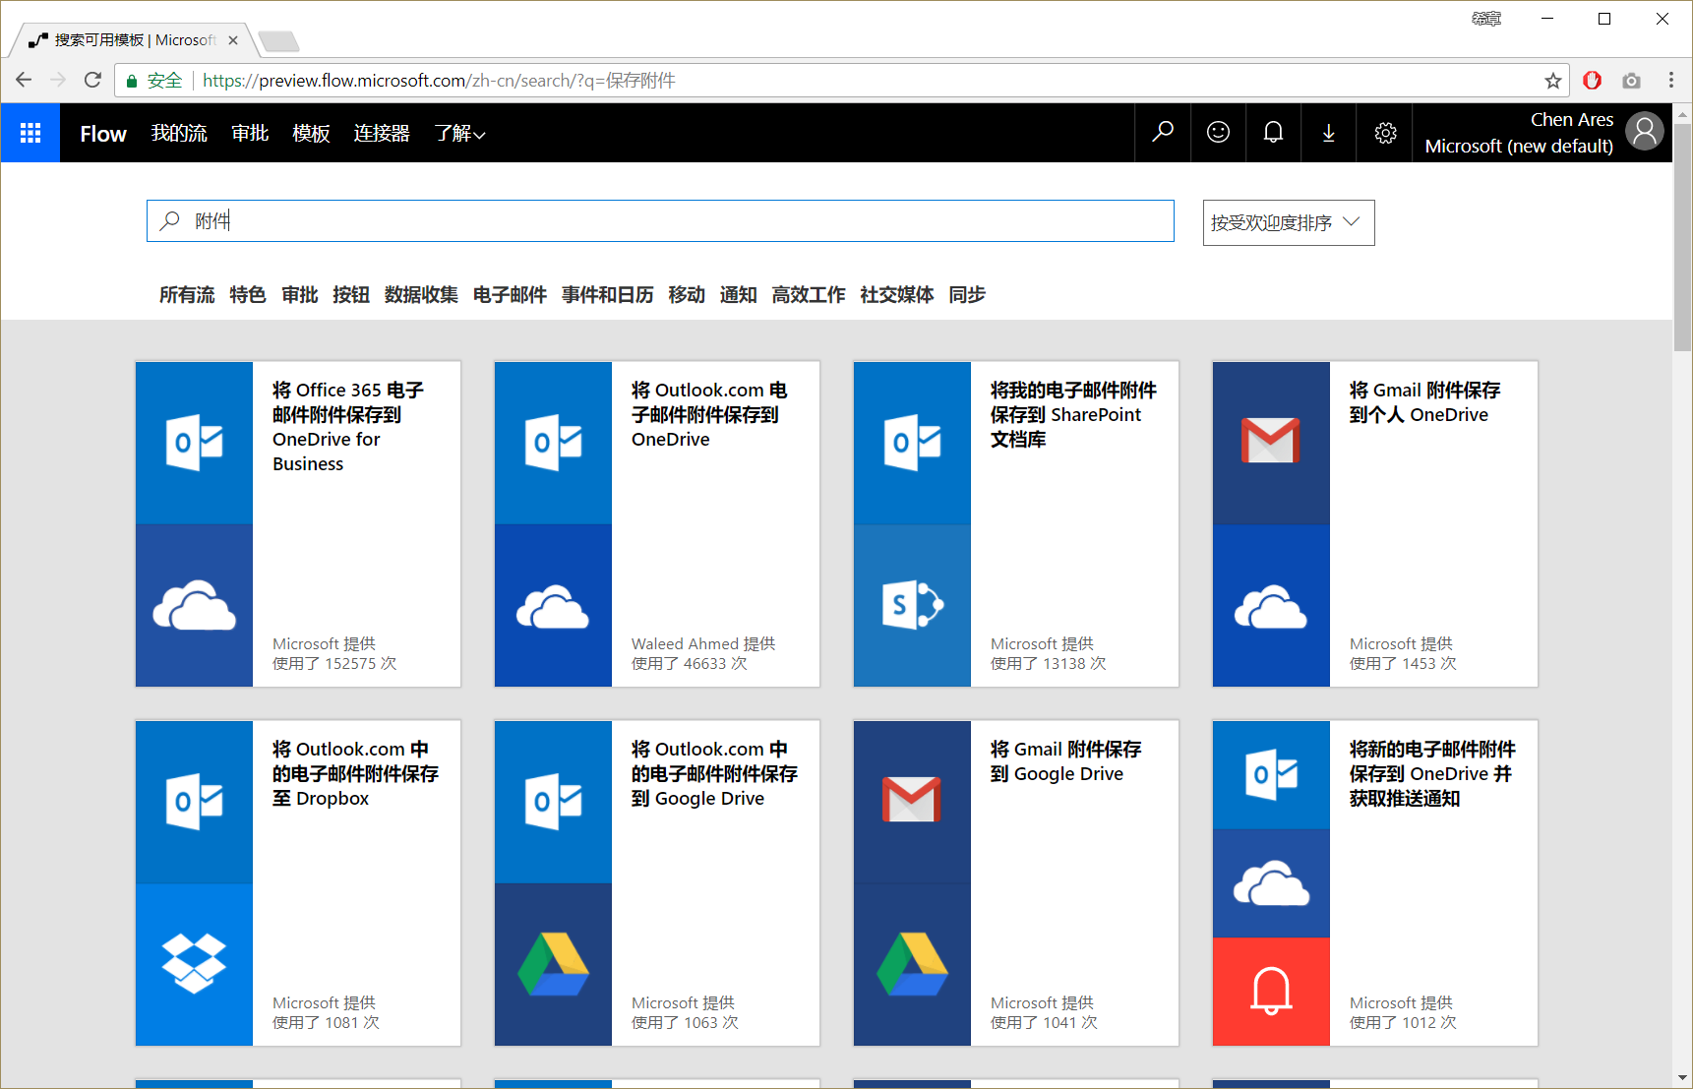Open the Outlook.com to Dropbox template
The height and width of the screenshot is (1089, 1693).
pyautogui.click(x=297, y=882)
